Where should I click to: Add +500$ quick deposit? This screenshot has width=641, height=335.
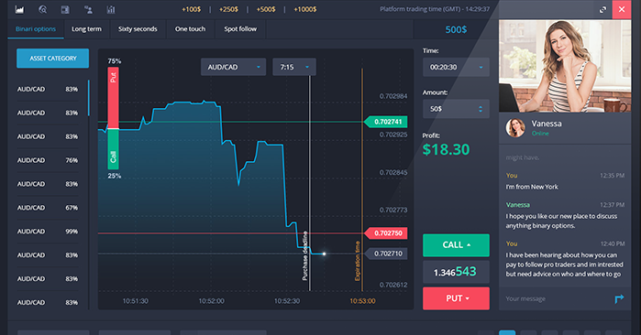pos(266,9)
